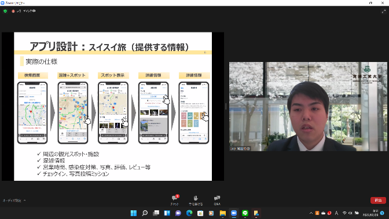Click the speaker's video thumbnail
Image resolution: width=389 pixels, height=219 pixels.
pos(308,107)
